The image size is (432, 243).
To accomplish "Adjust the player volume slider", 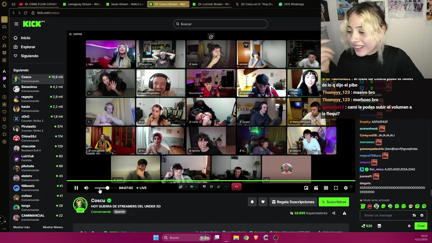I will pyautogui.click(x=106, y=188).
